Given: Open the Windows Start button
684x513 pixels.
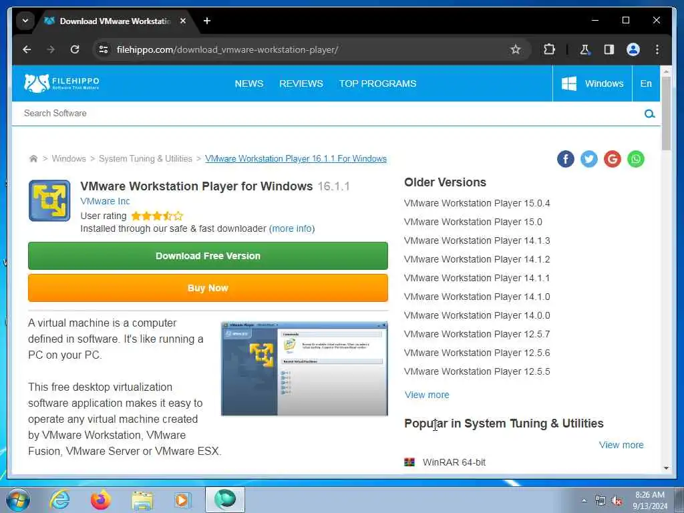Looking at the screenshot, I should point(17,500).
